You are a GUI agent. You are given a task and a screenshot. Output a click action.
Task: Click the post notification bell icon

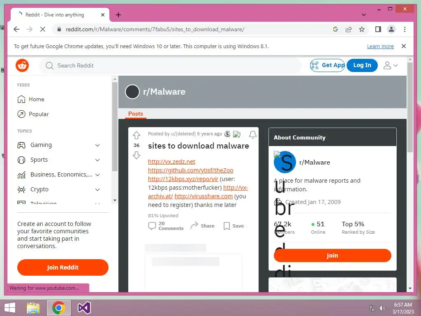pyautogui.click(x=252, y=135)
